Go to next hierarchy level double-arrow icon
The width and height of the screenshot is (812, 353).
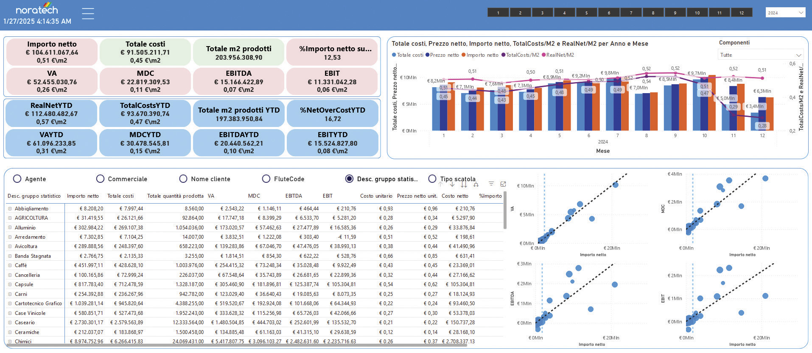point(464,184)
